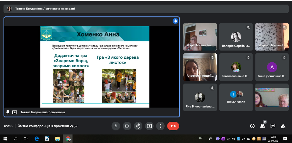Screen dimensions: 292x143
Task: Expand the 'Ще 32 особи' participants tile
Action: 236,97
